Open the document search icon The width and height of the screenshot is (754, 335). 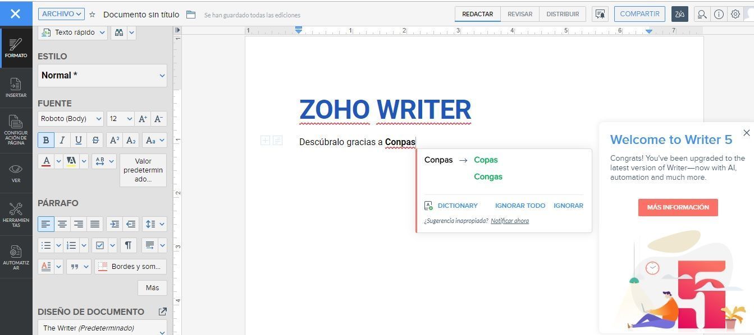(702, 15)
